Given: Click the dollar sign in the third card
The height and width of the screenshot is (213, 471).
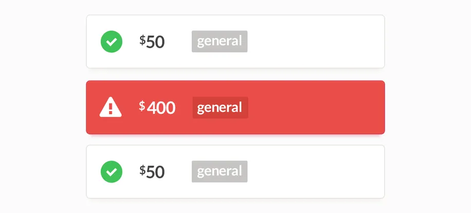Looking at the screenshot, I should click(x=142, y=170).
